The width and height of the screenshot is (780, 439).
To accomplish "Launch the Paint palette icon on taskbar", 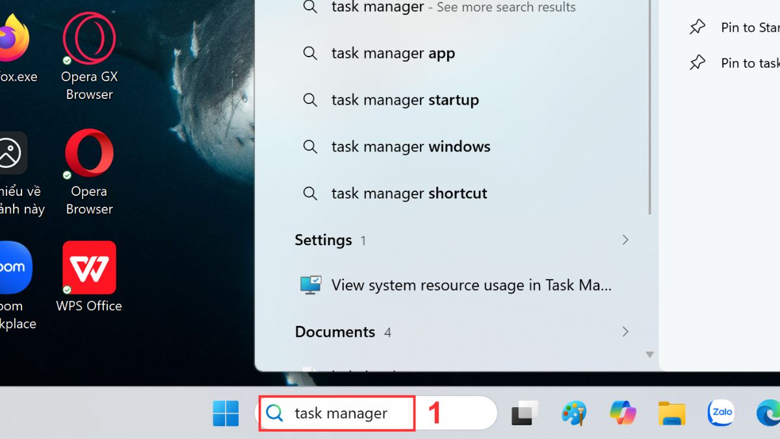I will [x=574, y=413].
